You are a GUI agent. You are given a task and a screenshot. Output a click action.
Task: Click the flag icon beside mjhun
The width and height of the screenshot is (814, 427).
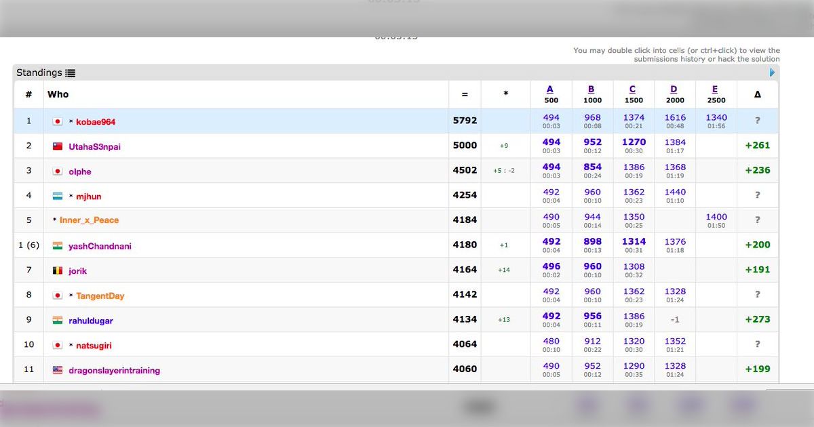(x=58, y=197)
